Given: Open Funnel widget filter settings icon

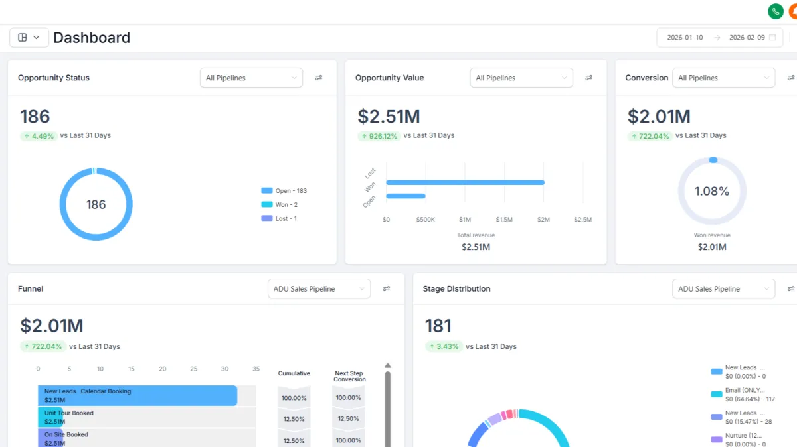Looking at the screenshot, I should click(x=387, y=288).
